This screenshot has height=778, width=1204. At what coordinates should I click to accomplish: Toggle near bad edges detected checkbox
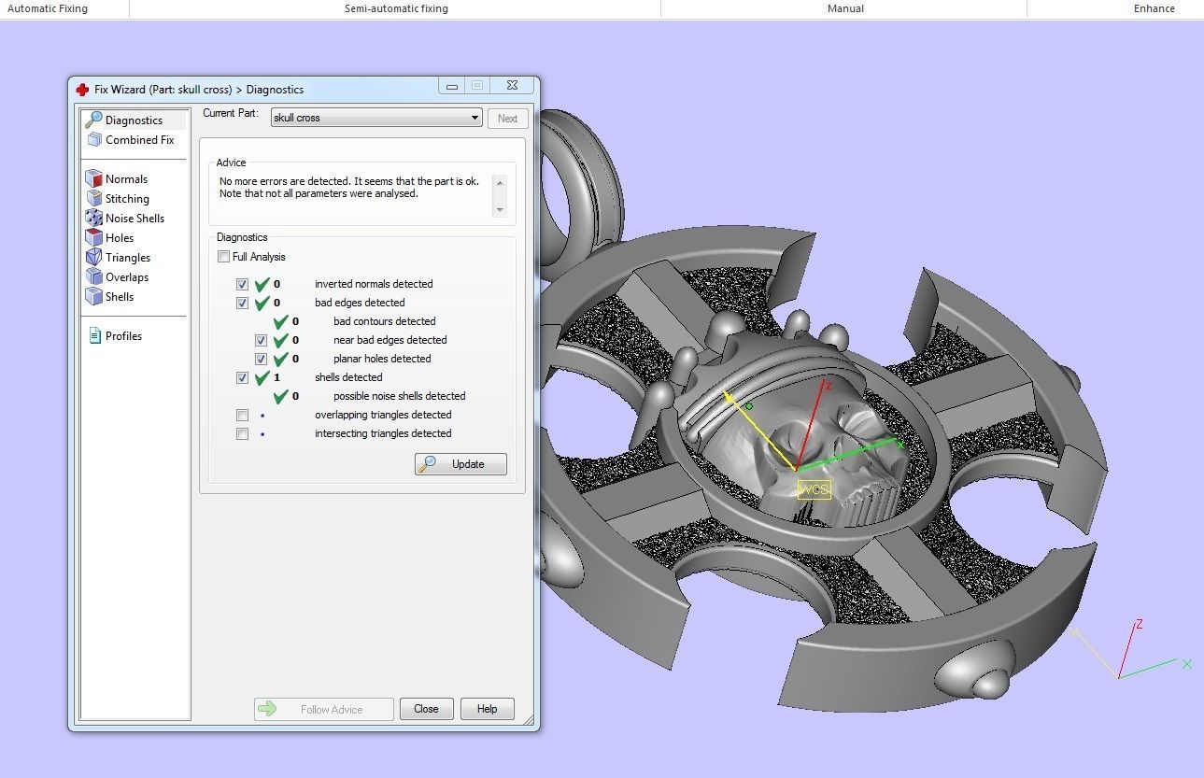click(x=261, y=340)
